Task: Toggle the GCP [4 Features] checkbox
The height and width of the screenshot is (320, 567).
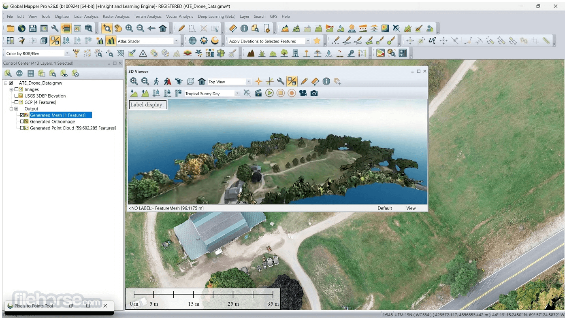Action: [17, 102]
